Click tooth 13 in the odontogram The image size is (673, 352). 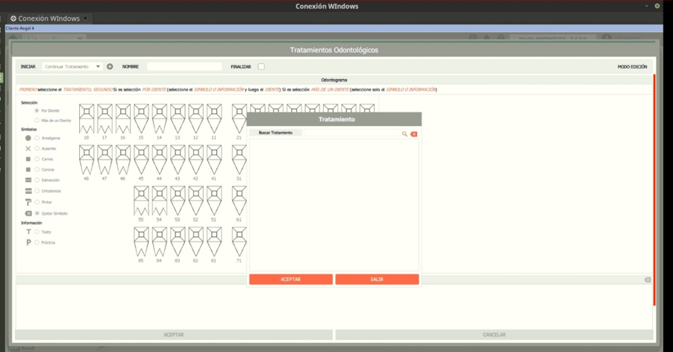tap(178, 119)
